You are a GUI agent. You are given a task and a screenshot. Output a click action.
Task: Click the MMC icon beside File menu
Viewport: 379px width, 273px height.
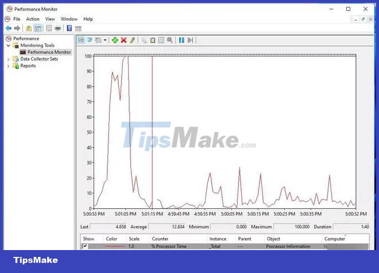(x=7, y=19)
